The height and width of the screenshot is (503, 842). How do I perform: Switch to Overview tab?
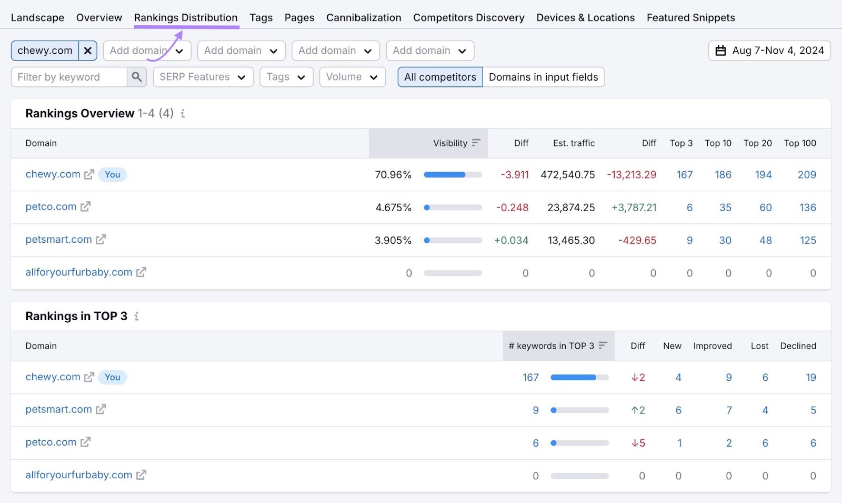(x=99, y=17)
